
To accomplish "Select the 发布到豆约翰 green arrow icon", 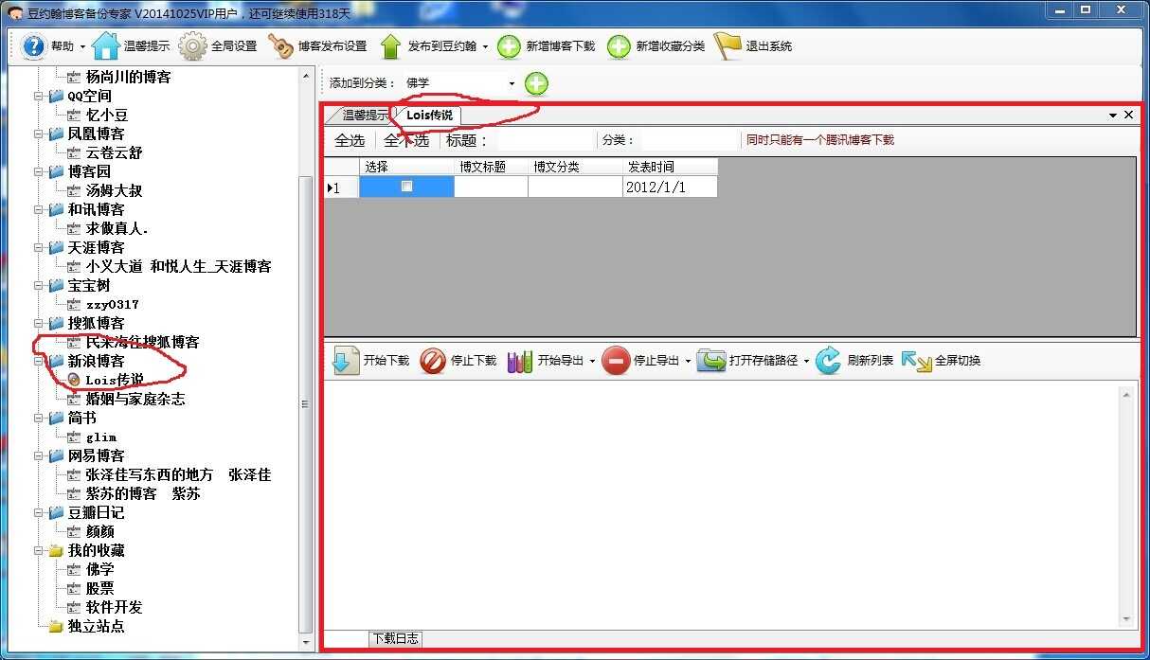I will click(x=392, y=45).
